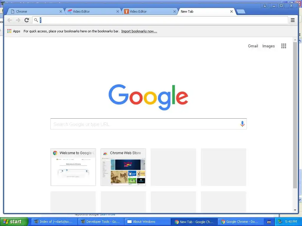Screen dimensions: 302x226
Task: Focus the address bar field
Action: [x=160, y=20]
